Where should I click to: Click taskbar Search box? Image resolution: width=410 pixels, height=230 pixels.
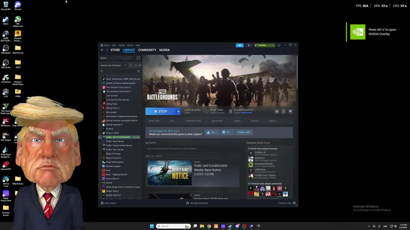click(173, 226)
